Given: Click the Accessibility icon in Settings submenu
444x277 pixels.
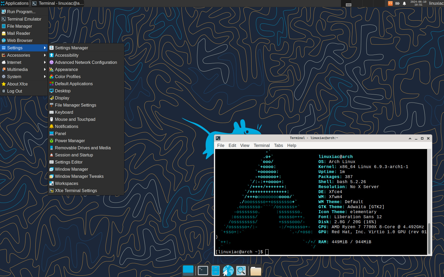Looking at the screenshot, I should 52,55.
